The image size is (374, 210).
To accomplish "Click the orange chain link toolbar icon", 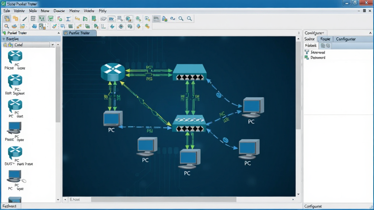I will [x=77, y=19].
